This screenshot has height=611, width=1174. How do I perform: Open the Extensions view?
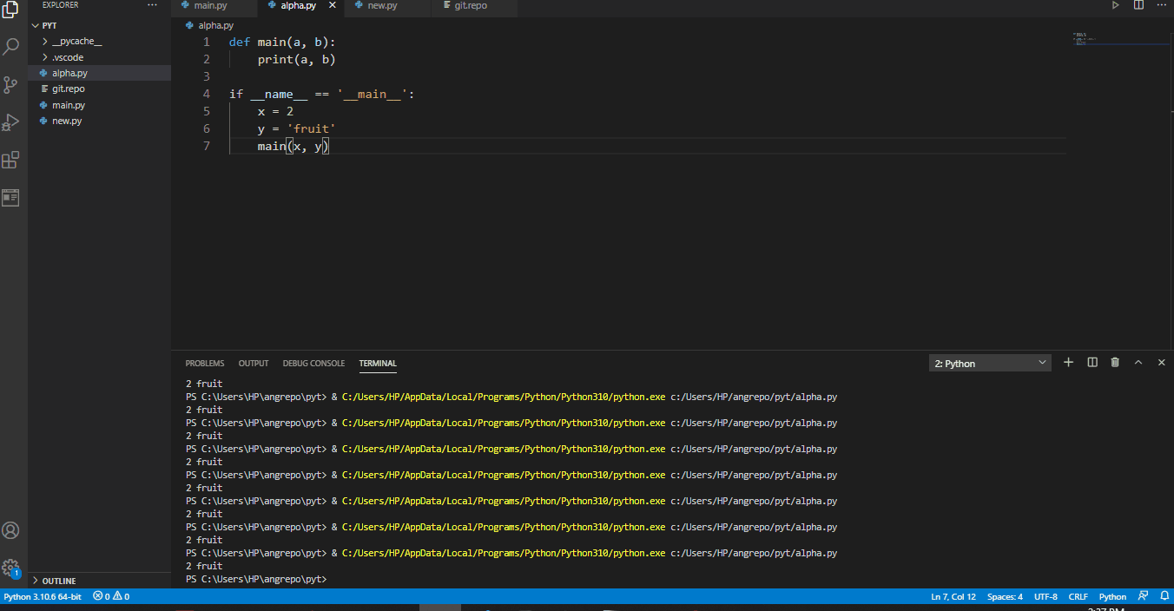coord(11,160)
